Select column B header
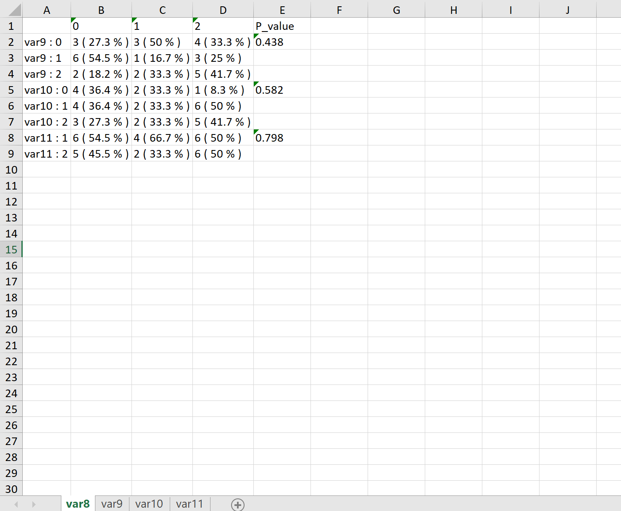Image resolution: width=621 pixels, height=511 pixels. [x=101, y=9]
